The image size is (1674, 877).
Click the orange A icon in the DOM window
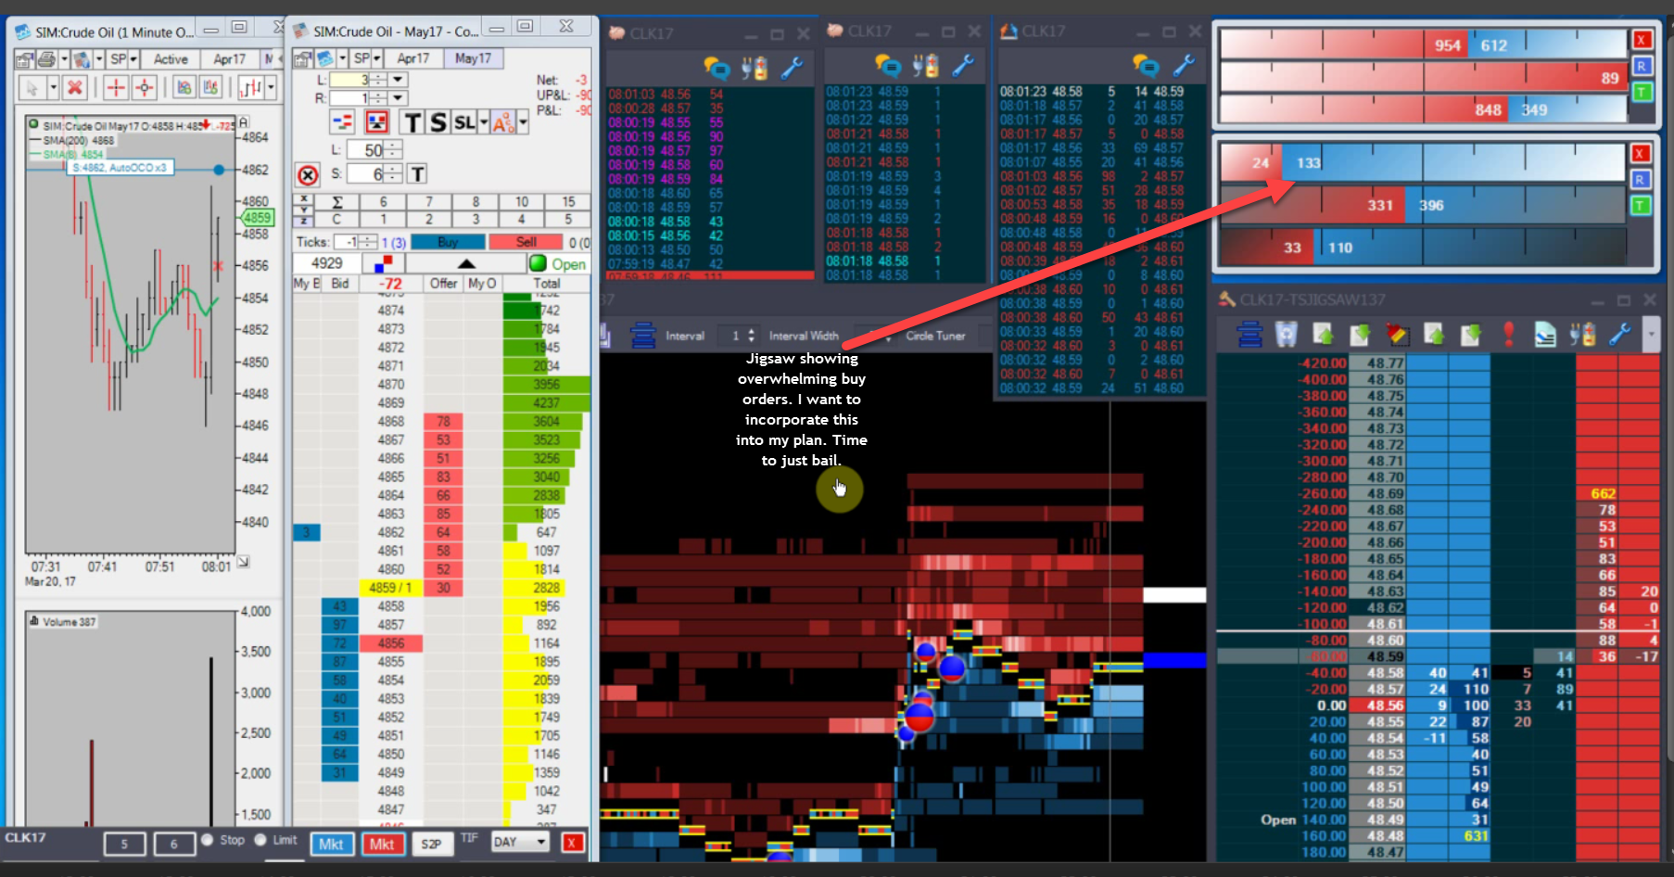(502, 122)
